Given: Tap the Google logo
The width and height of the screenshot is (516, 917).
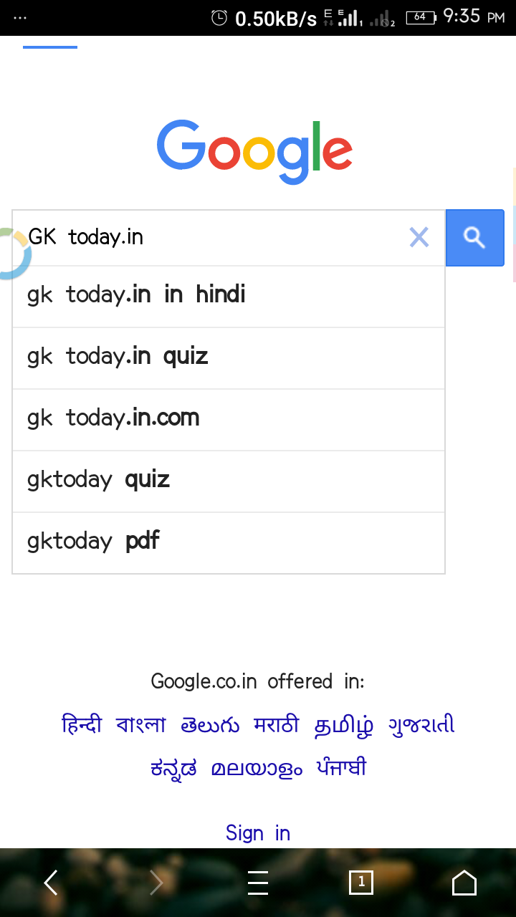Looking at the screenshot, I should 254,151.
